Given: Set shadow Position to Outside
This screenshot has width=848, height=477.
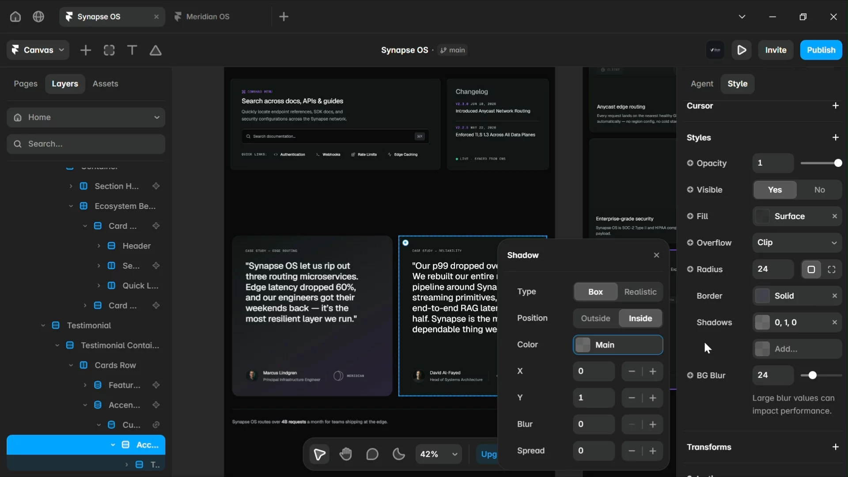Looking at the screenshot, I should click(x=596, y=318).
